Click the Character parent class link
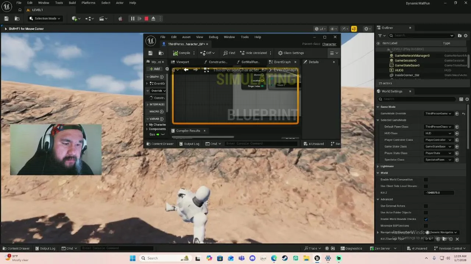Viewport: 471px width, 264px height. coord(329,44)
